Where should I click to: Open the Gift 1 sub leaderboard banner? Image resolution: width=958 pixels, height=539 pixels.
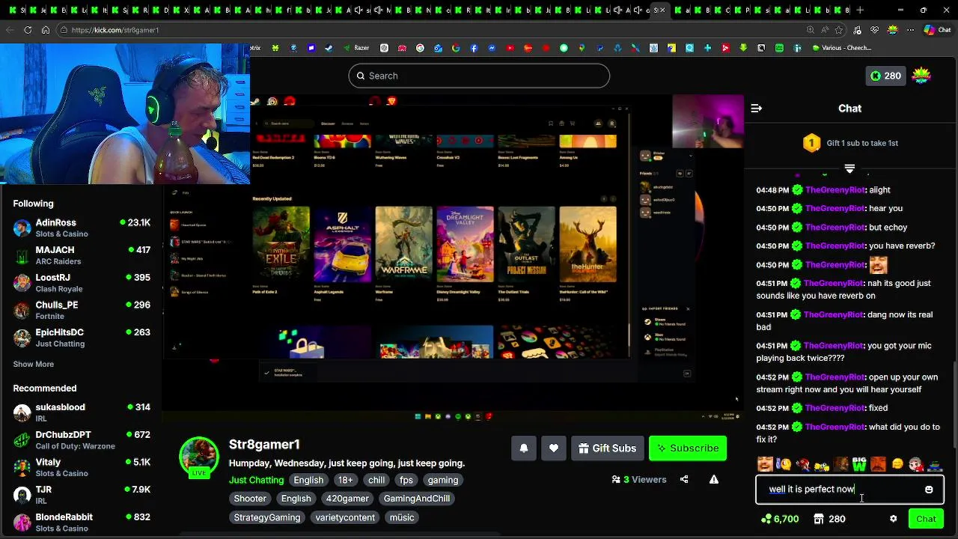pos(850,143)
